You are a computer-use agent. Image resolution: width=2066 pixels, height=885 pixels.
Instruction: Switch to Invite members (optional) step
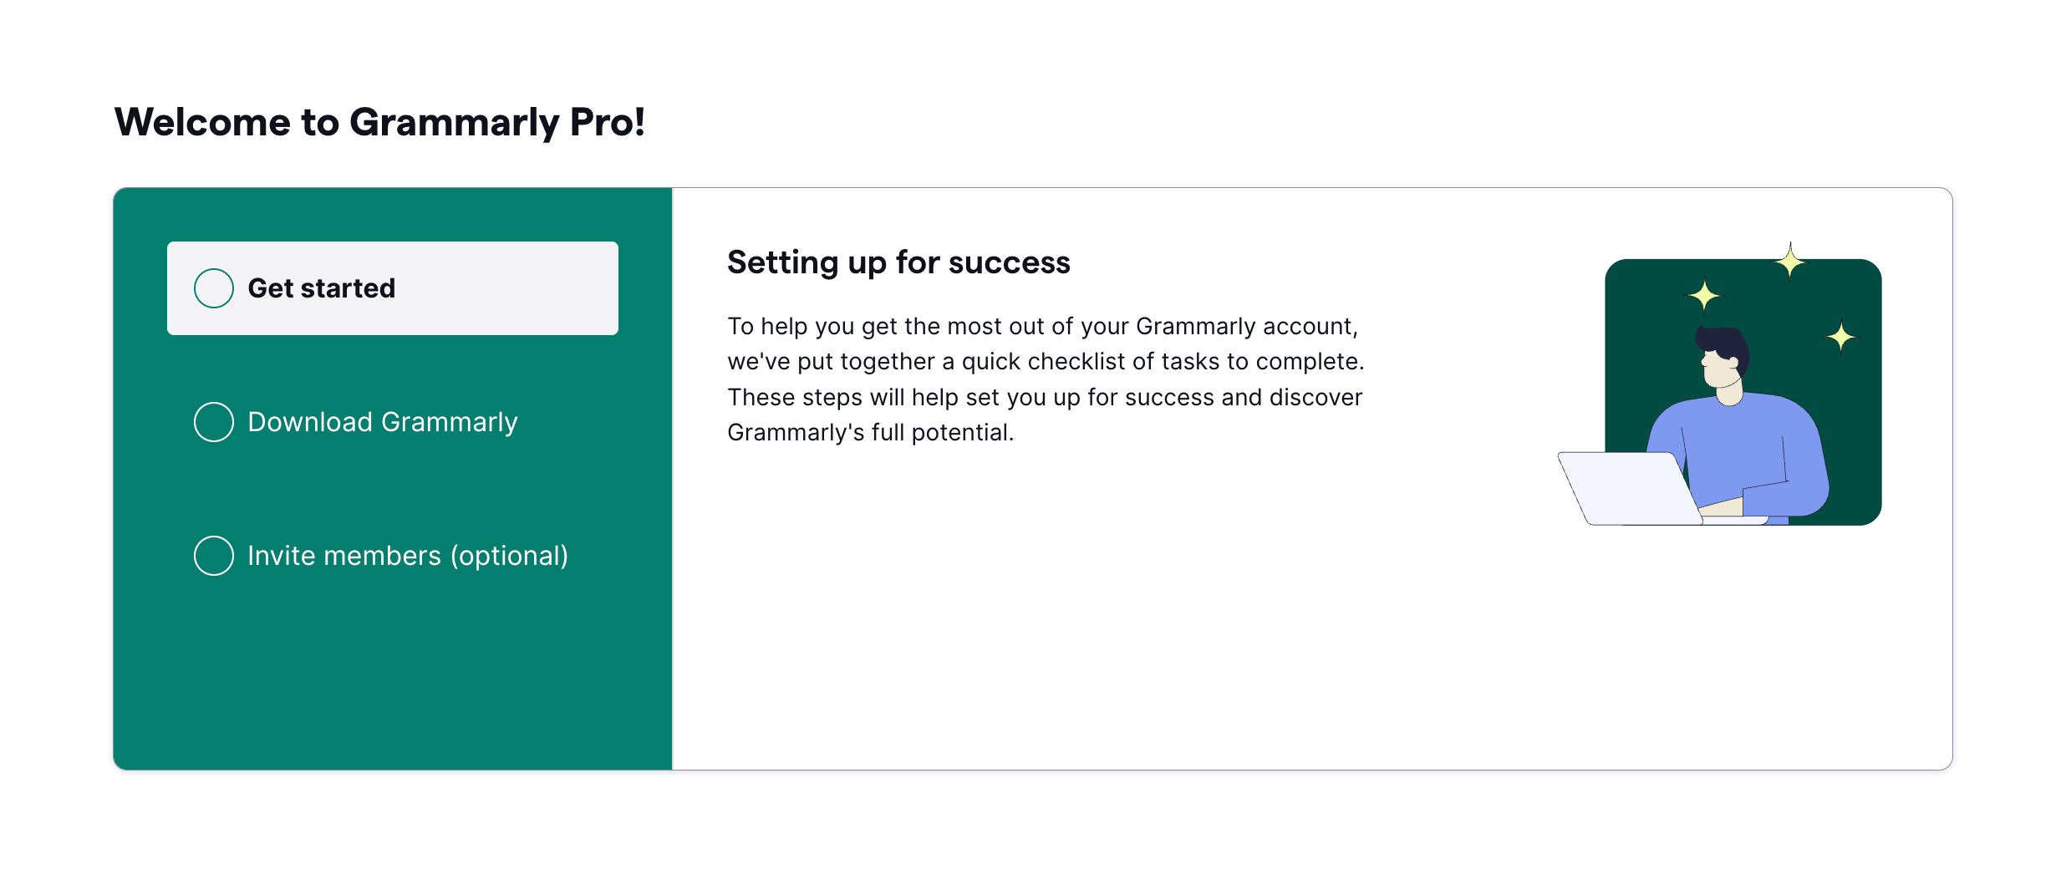(x=408, y=556)
